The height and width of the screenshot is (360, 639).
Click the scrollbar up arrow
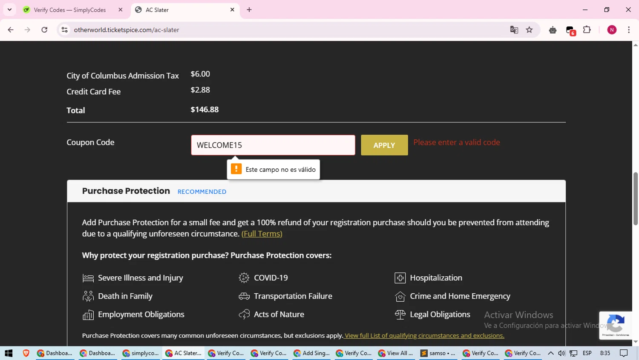636,45
